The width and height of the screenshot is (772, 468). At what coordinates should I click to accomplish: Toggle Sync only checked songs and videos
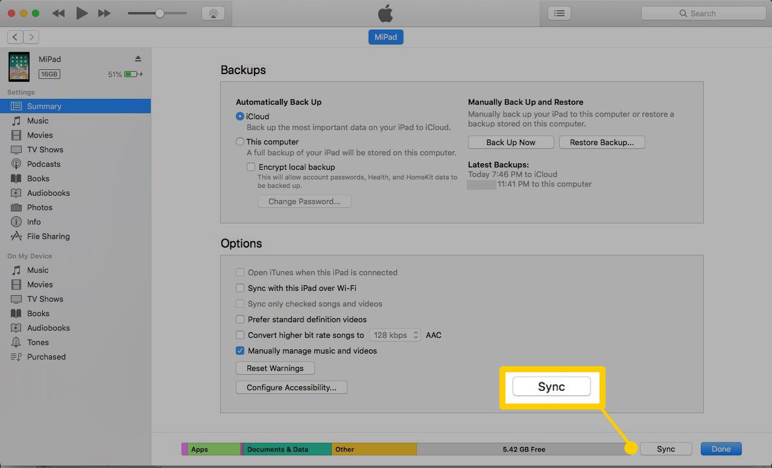point(240,304)
